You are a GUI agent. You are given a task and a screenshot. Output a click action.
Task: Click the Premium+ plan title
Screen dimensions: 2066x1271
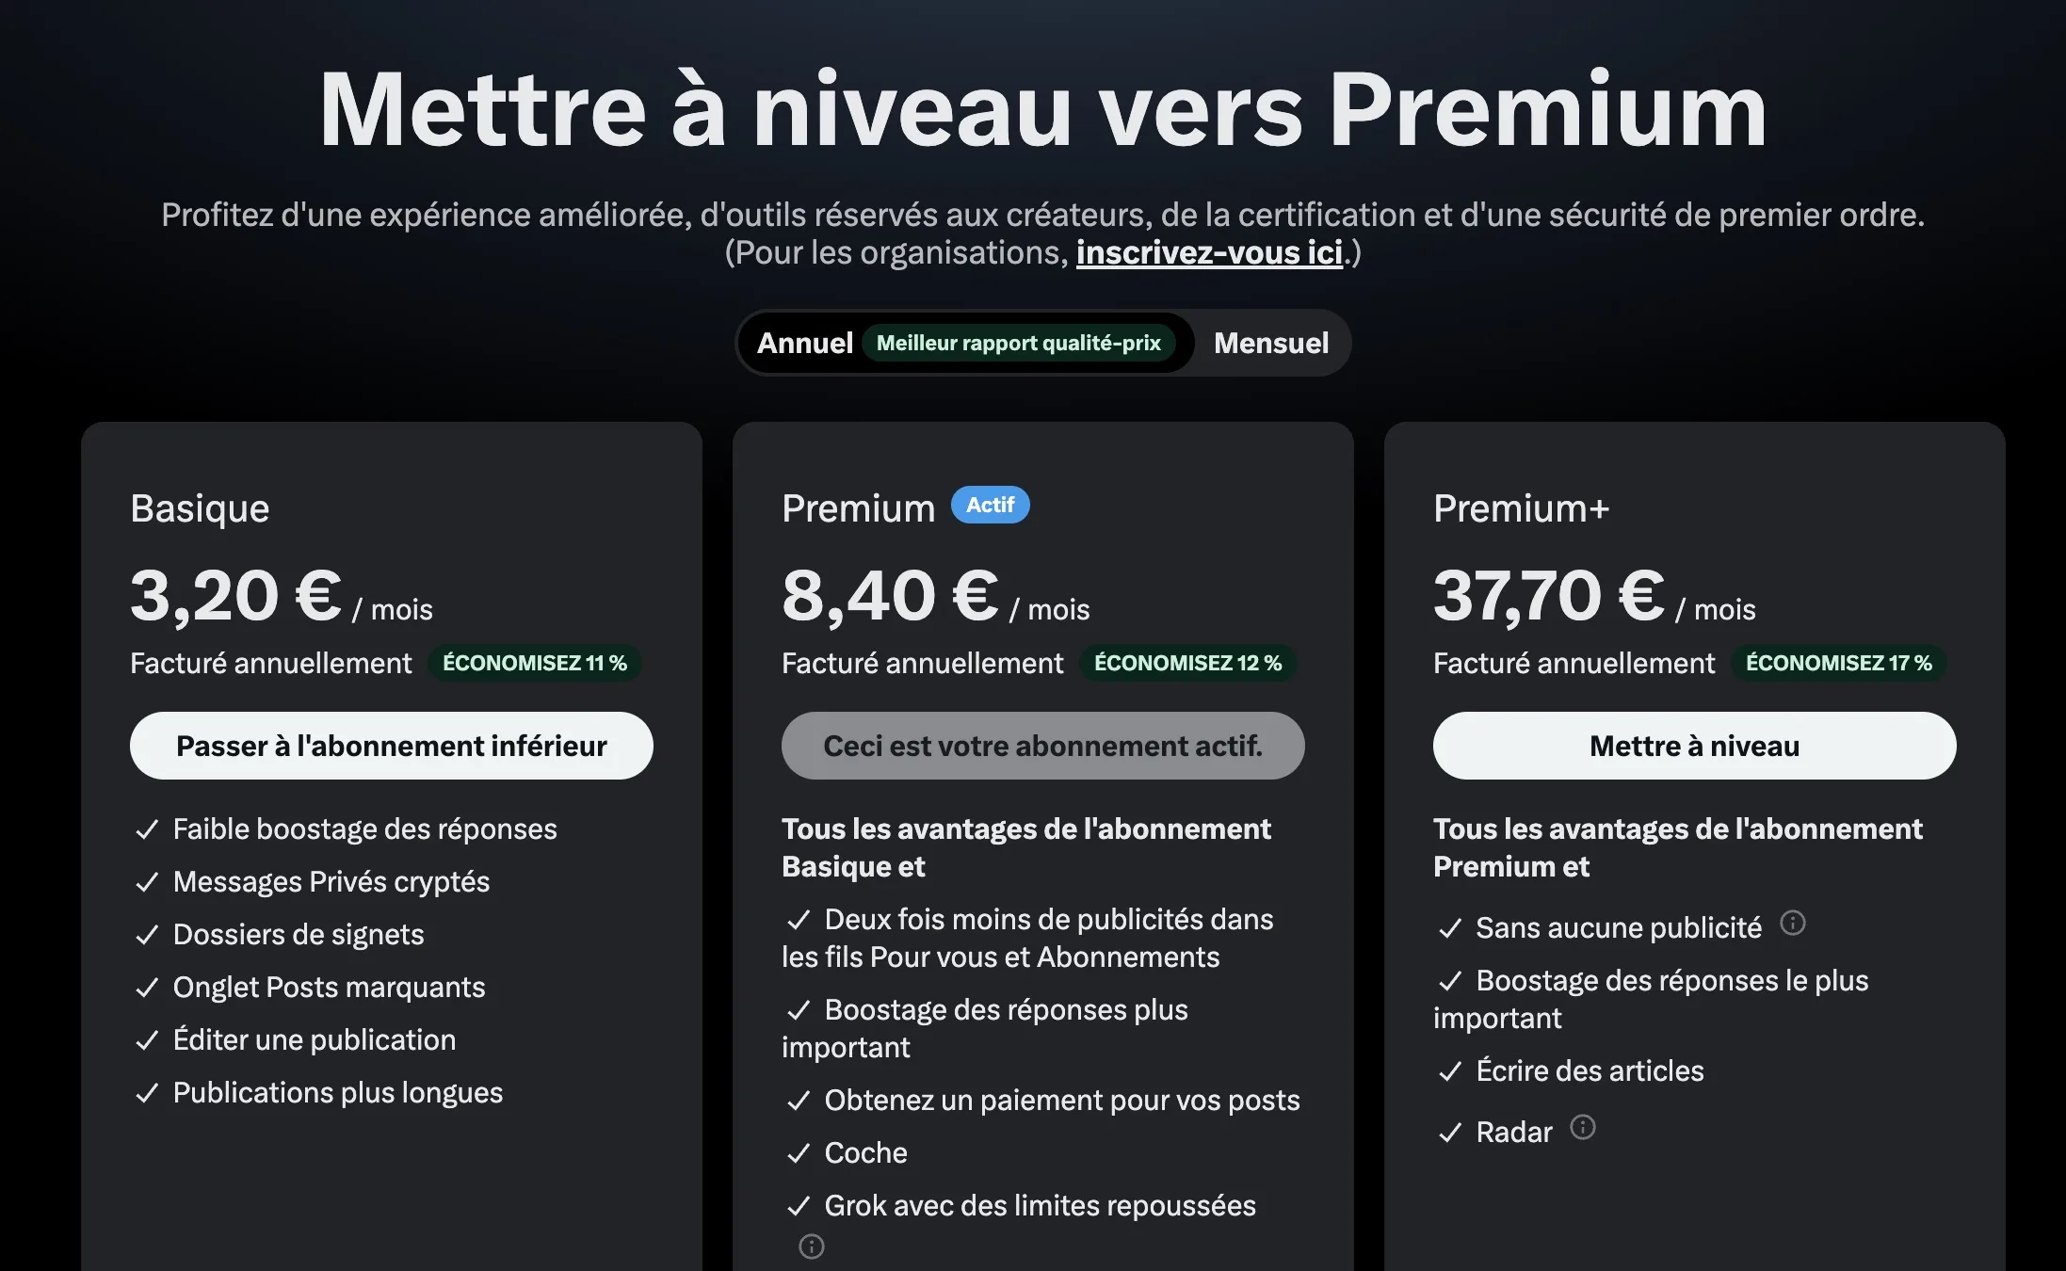pyautogui.click(x=1521, y=508)
